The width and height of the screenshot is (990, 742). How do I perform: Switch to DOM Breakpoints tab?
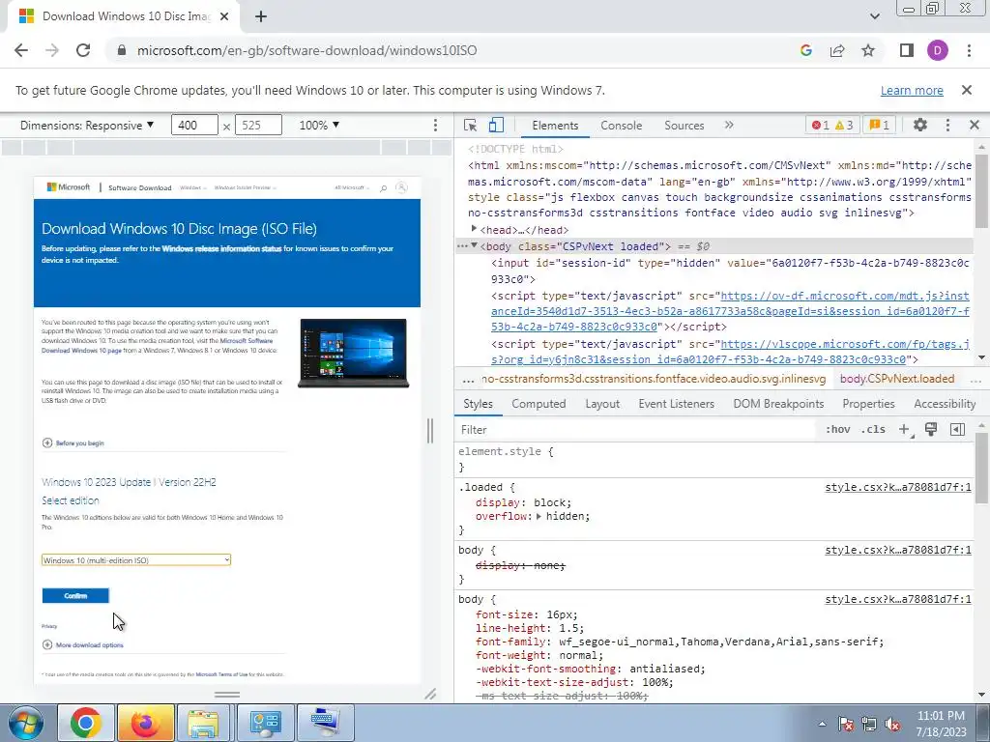pos(778,404)
